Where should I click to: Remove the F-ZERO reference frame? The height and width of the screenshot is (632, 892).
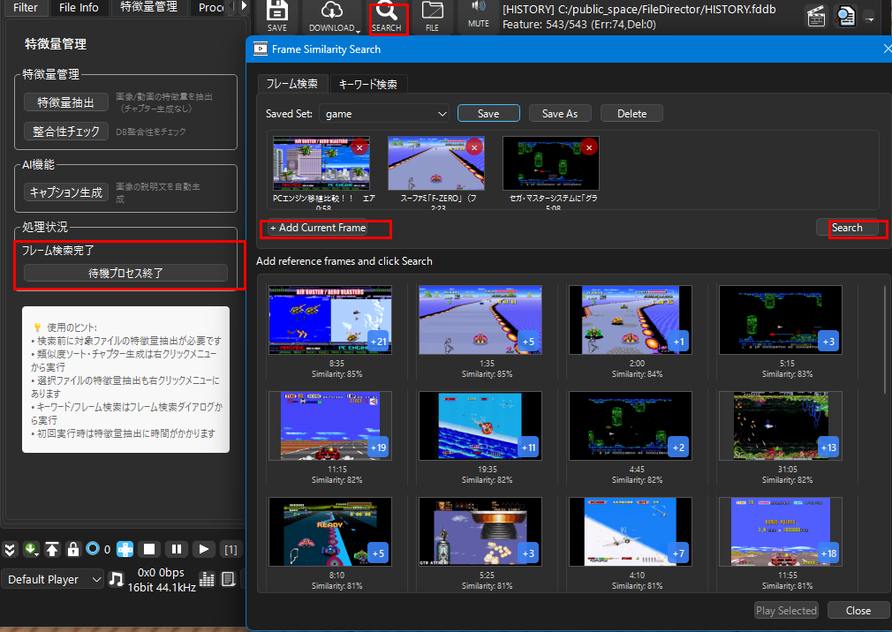474,147
